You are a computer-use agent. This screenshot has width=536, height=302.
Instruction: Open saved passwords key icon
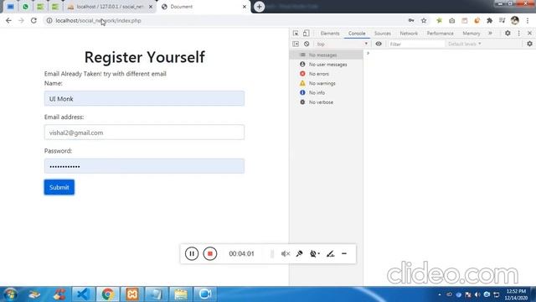411,20
